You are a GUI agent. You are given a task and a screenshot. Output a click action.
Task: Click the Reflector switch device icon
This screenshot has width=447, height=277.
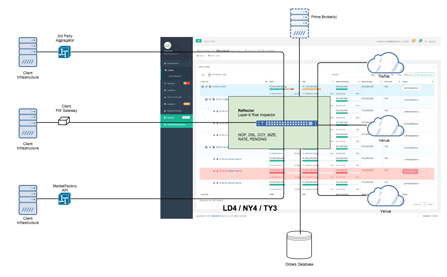(x=287, y=123)
